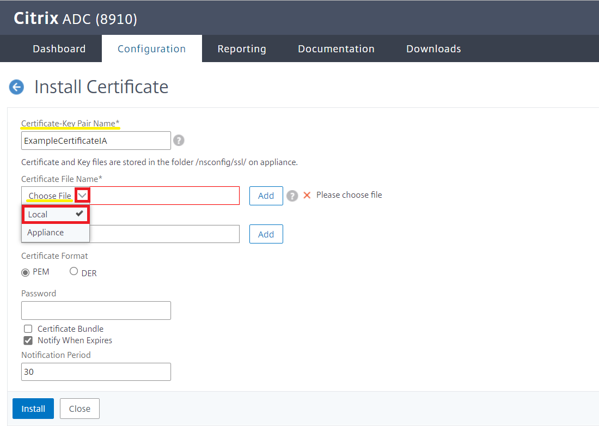This screenshot has width=599, height=426.
Task: Open the Downloads tab
Action: tap(433, 49)
